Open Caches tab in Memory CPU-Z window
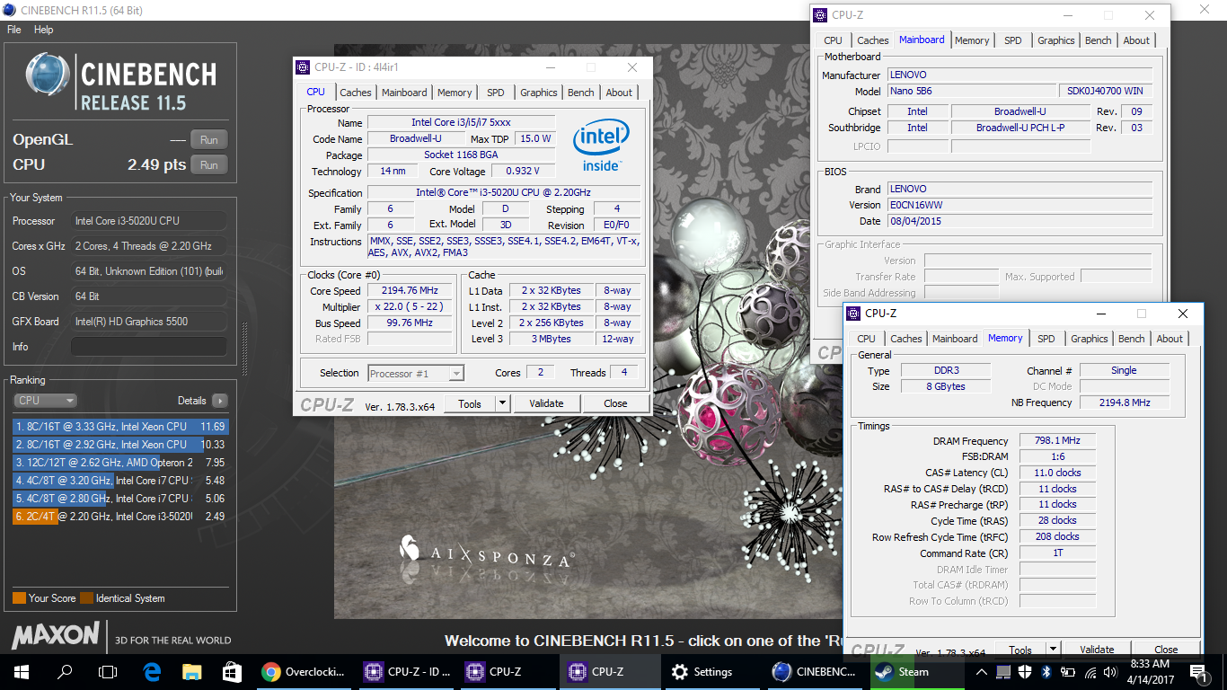This screenshot has width=1227, height=690. point(905,339)
